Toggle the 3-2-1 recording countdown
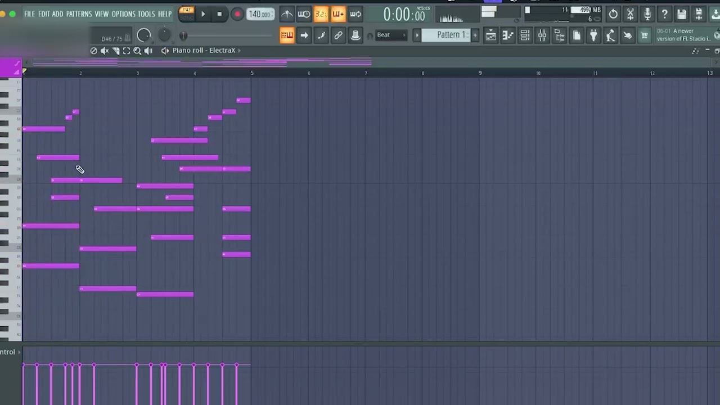The height and width of the screenshot is (405, 720). click(x=321, y=14)
